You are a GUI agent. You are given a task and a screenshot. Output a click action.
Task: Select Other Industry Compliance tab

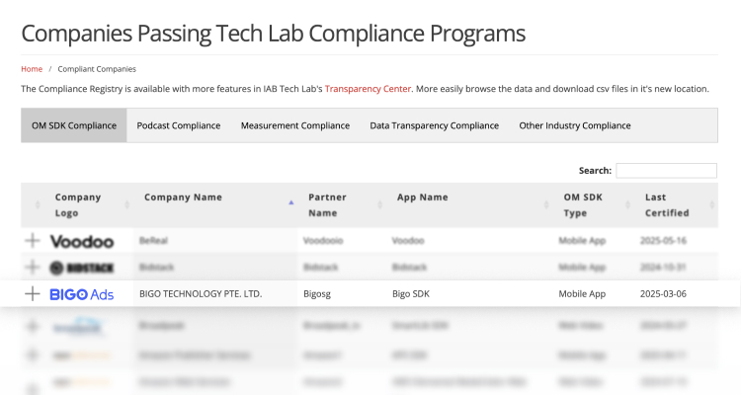pyautogui.click(x=574, y=125)
